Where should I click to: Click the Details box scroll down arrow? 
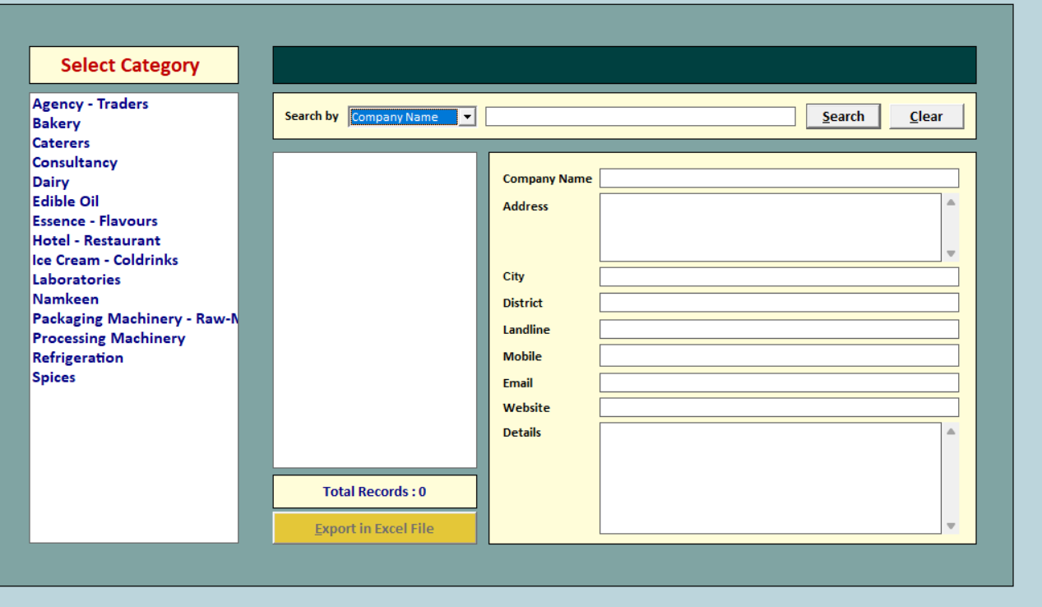point(951,526)
